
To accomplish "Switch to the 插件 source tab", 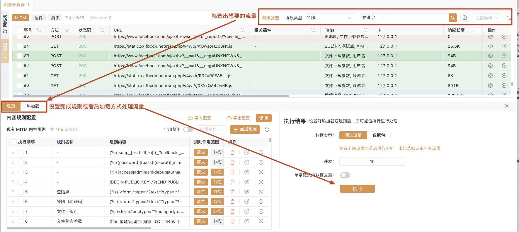I will click(x=38, y=18).
